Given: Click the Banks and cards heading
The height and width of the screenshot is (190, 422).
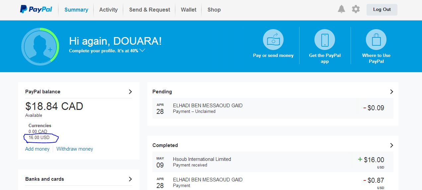Looking at the screenshot, I should (x=44, y=179).
